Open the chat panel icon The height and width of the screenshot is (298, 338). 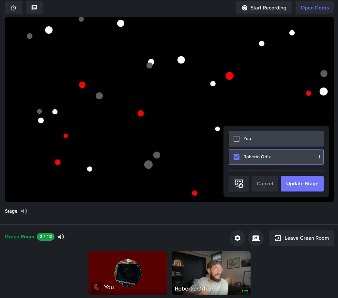34,8
